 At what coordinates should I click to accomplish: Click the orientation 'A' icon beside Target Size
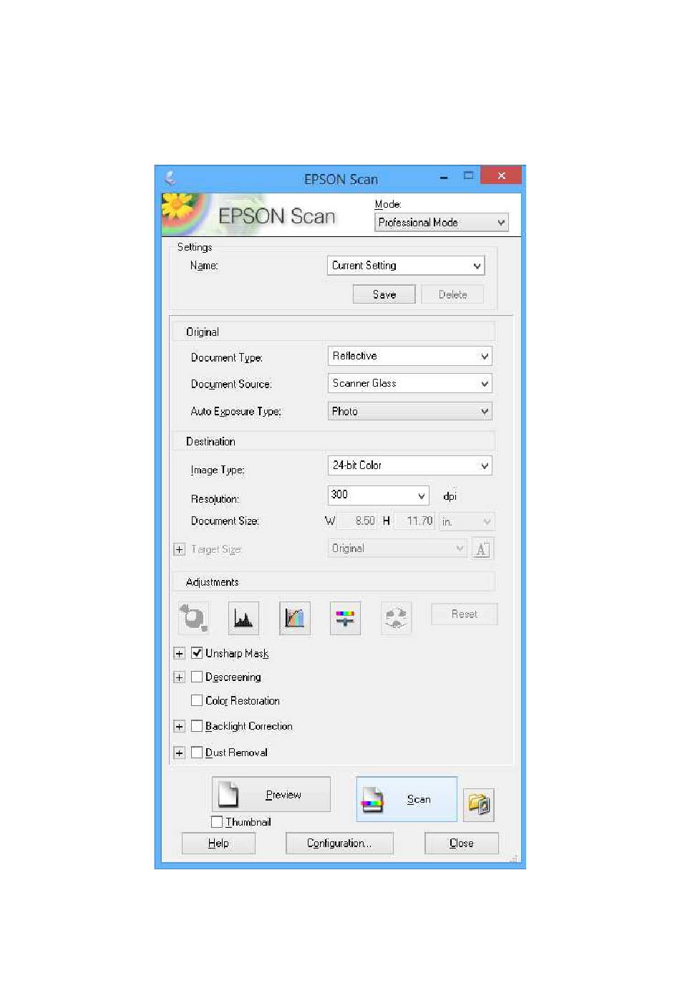[482, 549]
